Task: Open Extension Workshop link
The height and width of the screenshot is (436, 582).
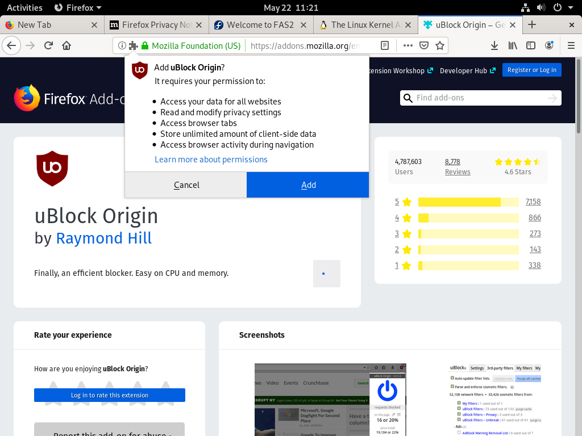Action: [x=401, y=70]
